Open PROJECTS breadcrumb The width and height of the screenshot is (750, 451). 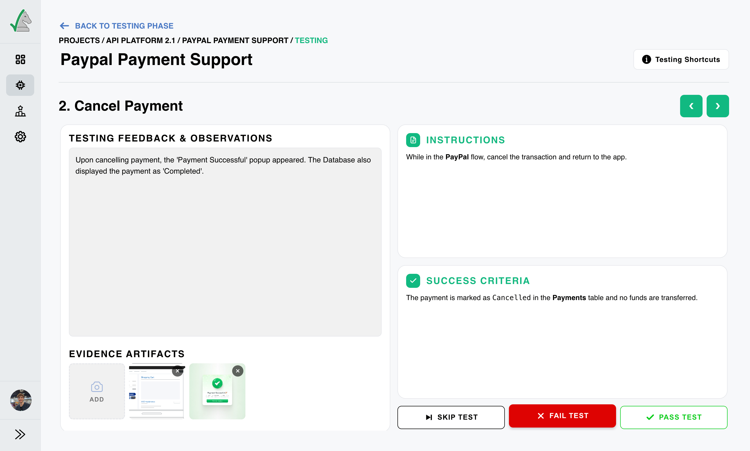tap(79, 41)
